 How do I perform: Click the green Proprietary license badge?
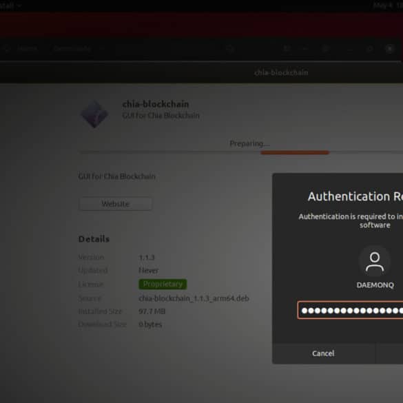coord(163,284)
